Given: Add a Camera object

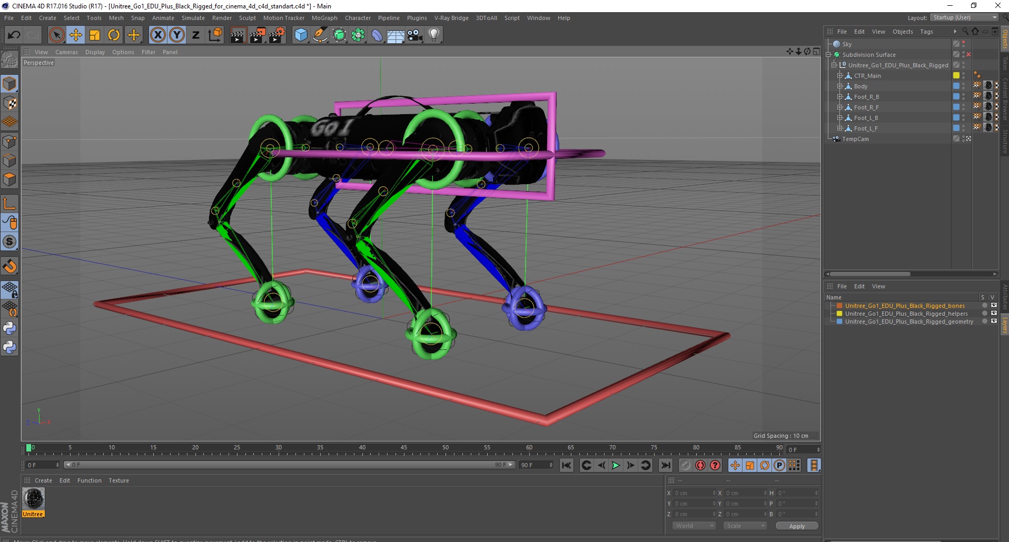Looking at the screenshot, I should [415, 35].
